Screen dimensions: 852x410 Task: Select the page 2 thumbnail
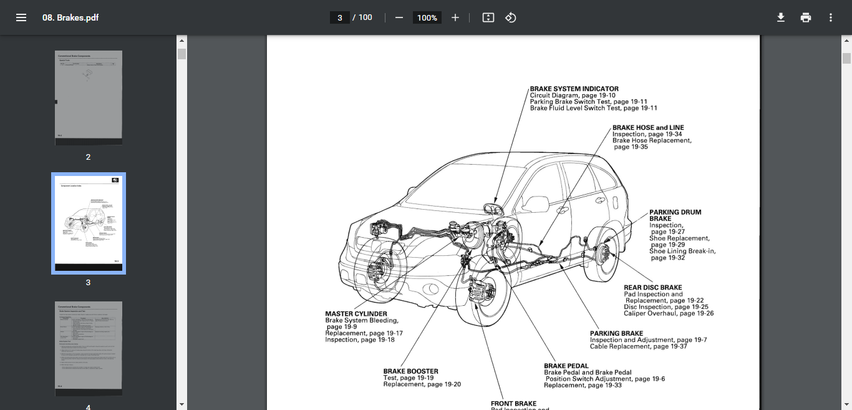click(x=89, y=98)
